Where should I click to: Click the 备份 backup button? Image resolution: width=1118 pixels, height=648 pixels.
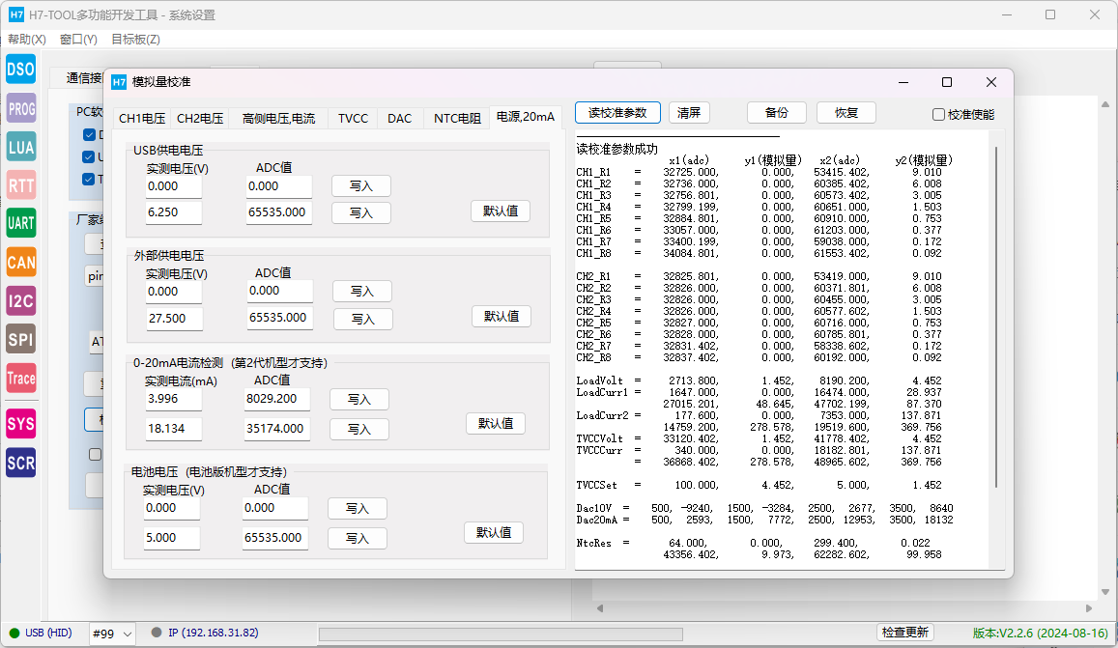click(x=777, y=113)
